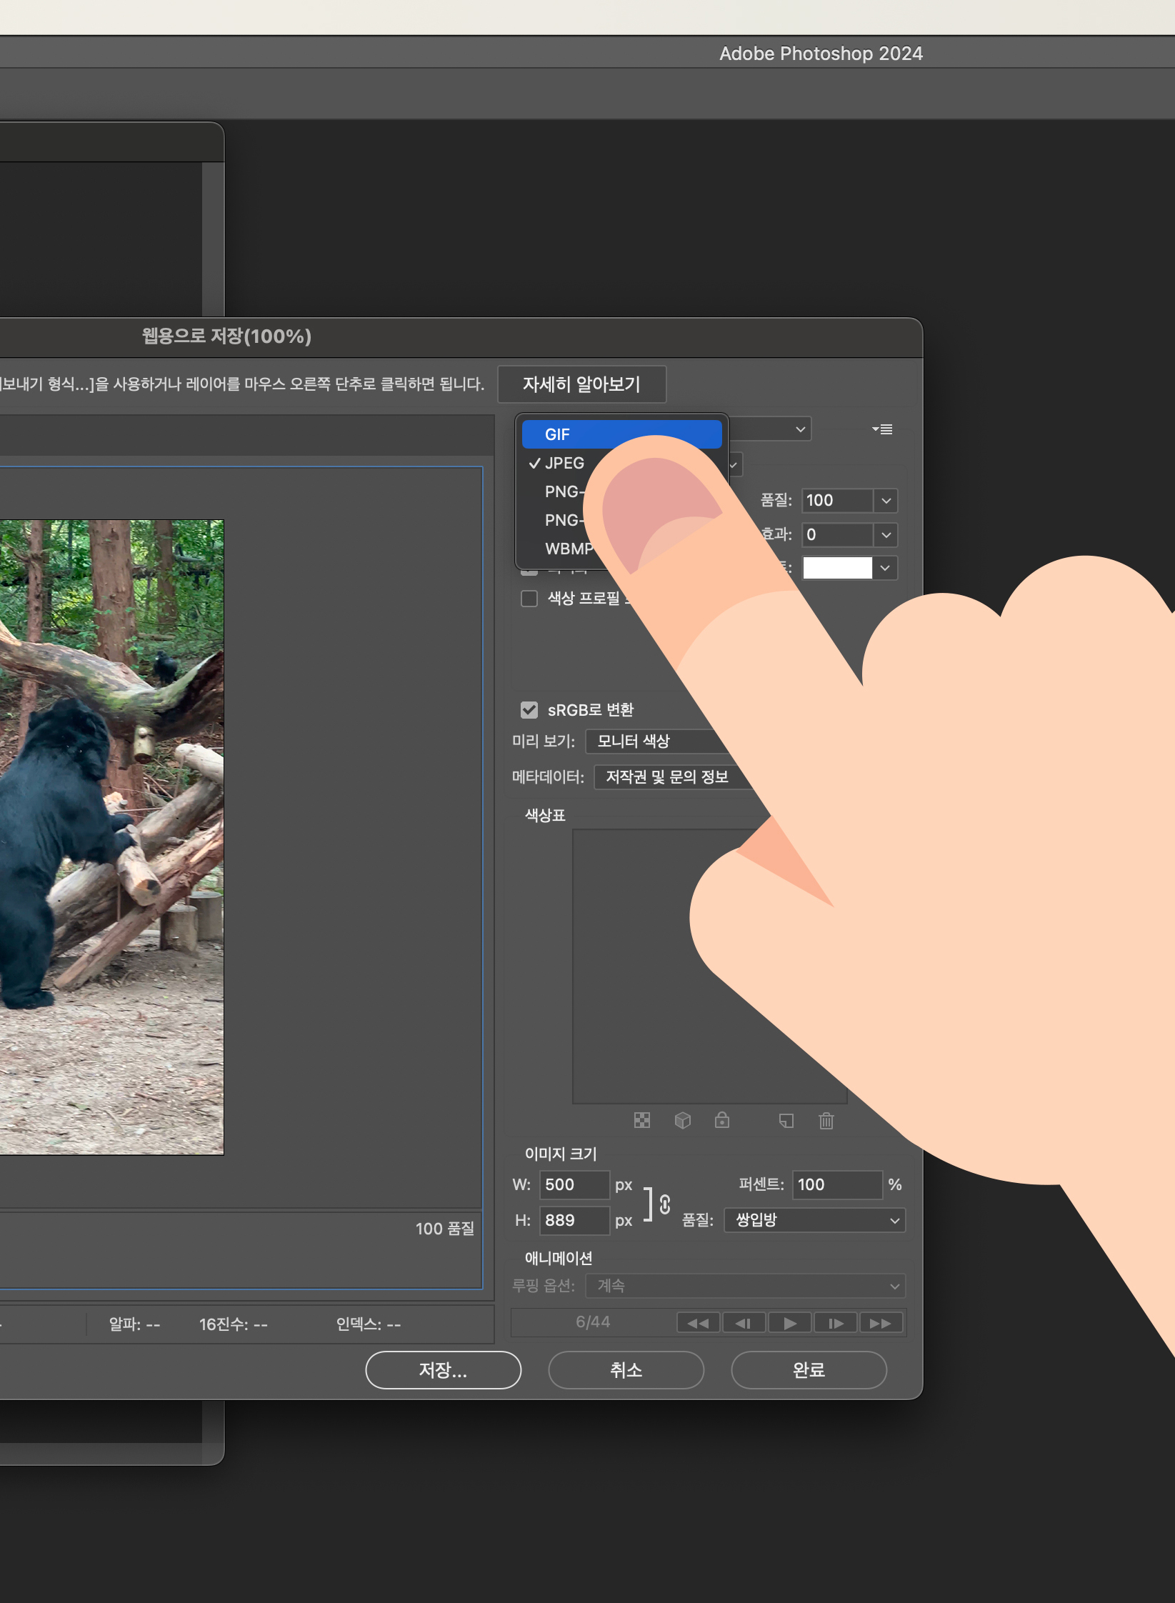
Task: Click the transparency map icon under color table
Action: (x=642, y=1120)
